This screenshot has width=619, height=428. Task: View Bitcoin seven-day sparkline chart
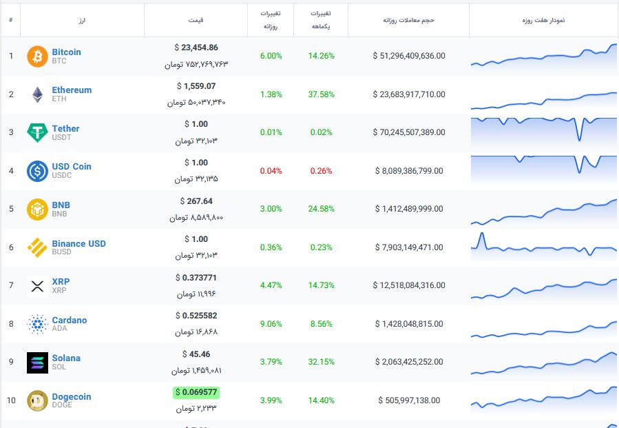543,57
